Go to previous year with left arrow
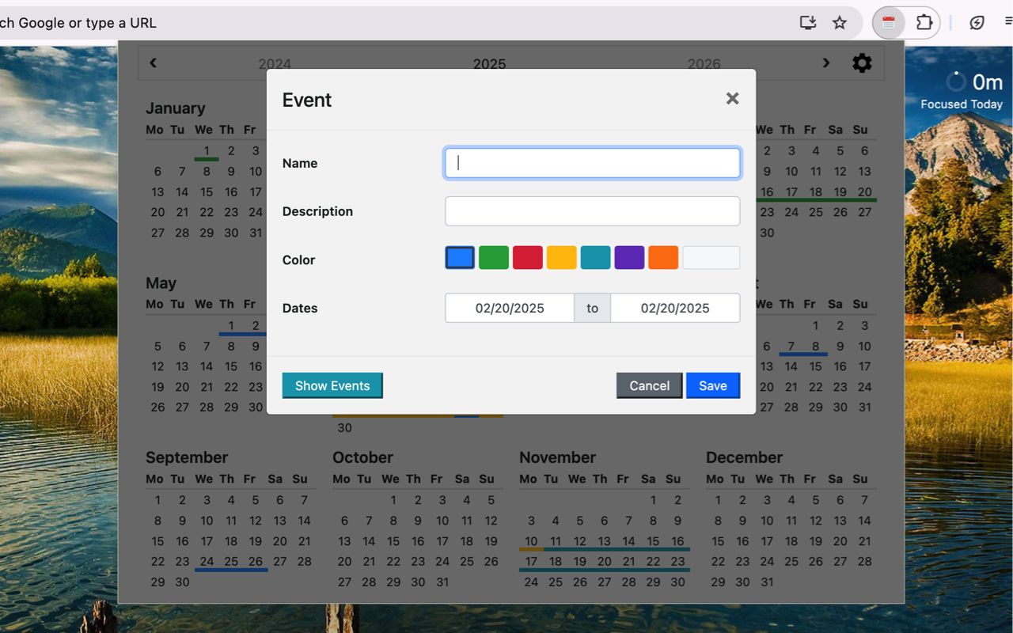The image size is (1013, 633). click(154, 63)
